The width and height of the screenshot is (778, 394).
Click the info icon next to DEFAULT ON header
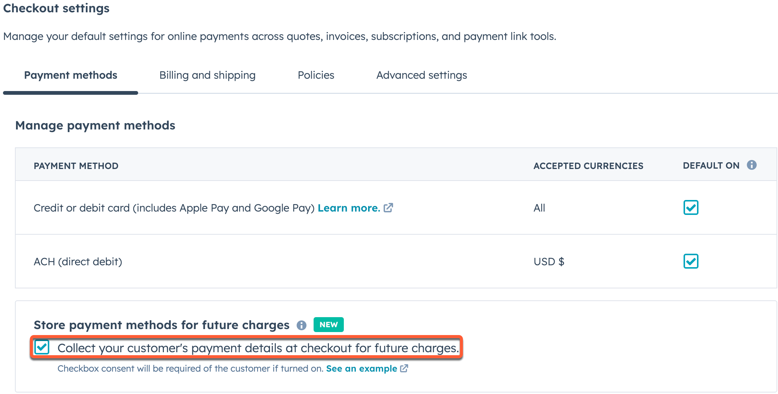click(x=752, y=165)
